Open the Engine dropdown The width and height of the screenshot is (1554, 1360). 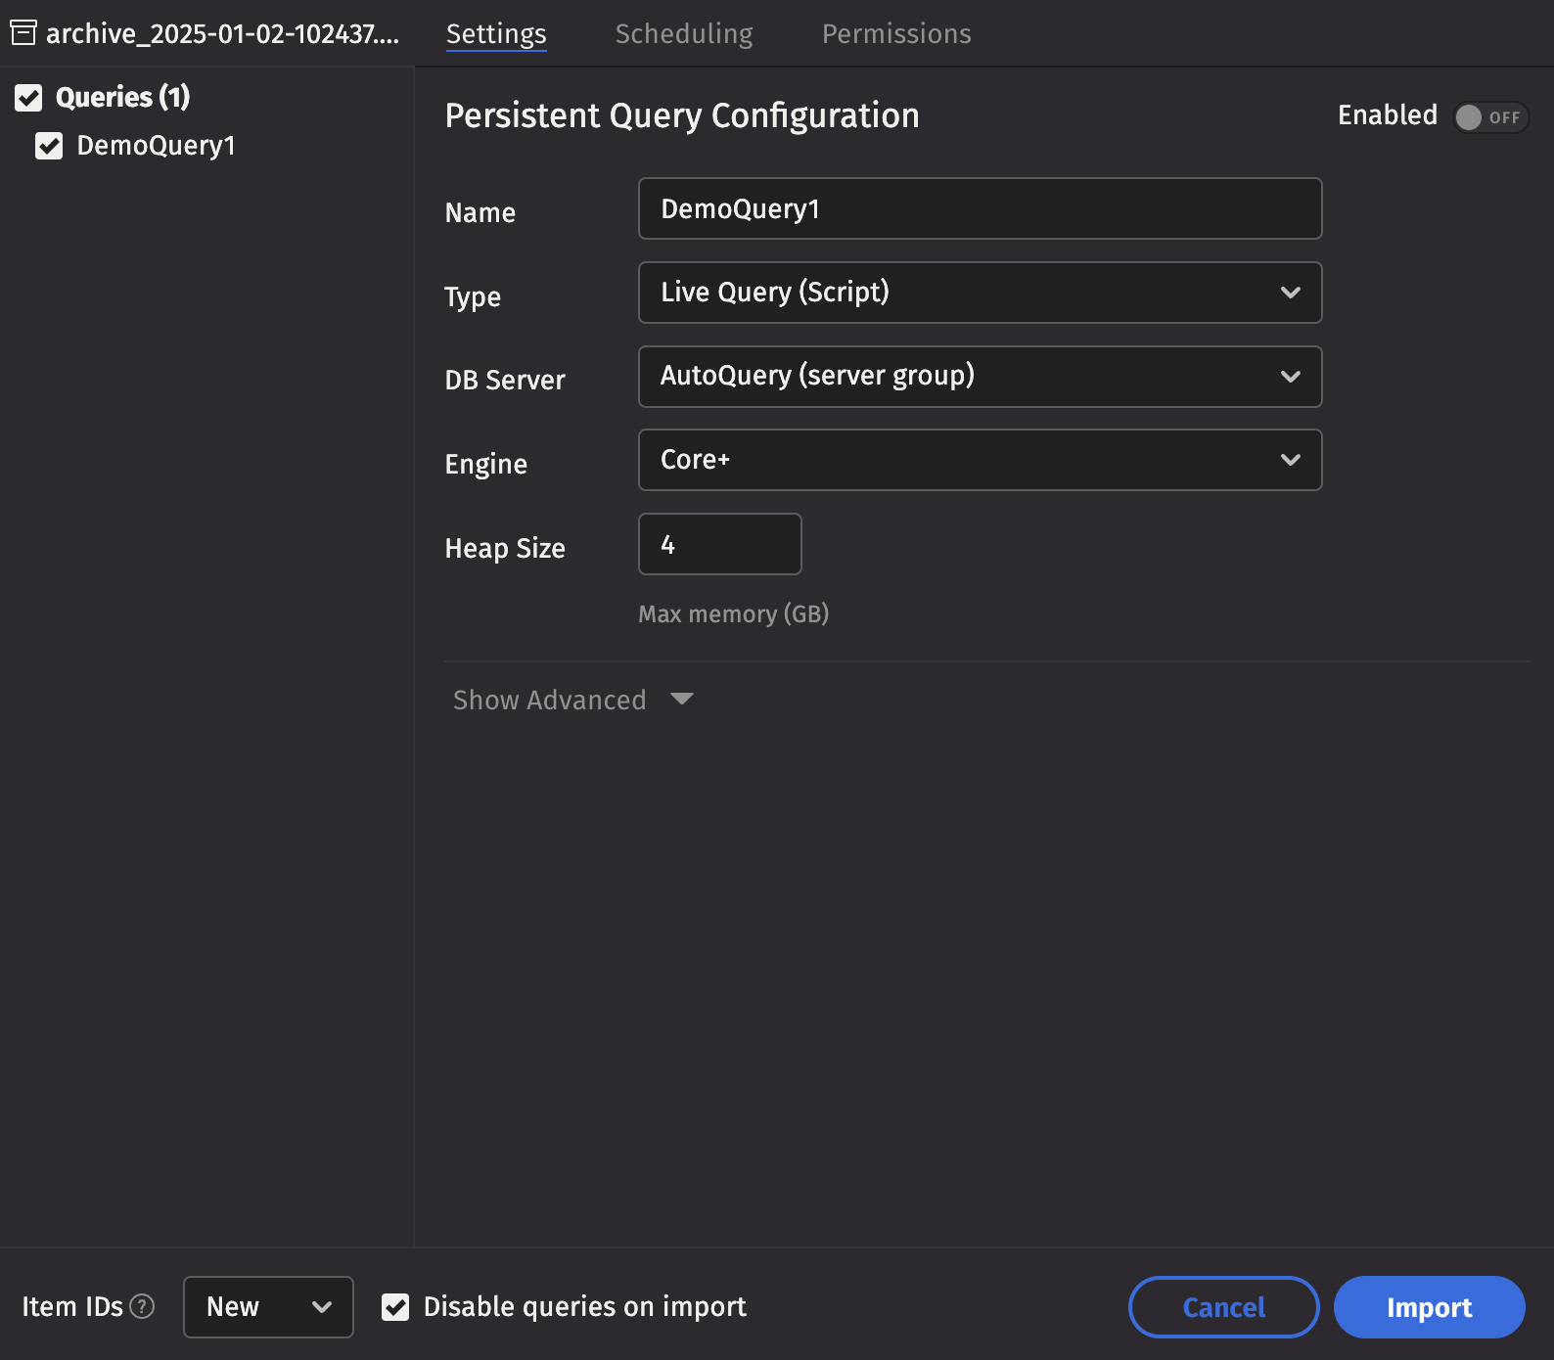(980, 460)
